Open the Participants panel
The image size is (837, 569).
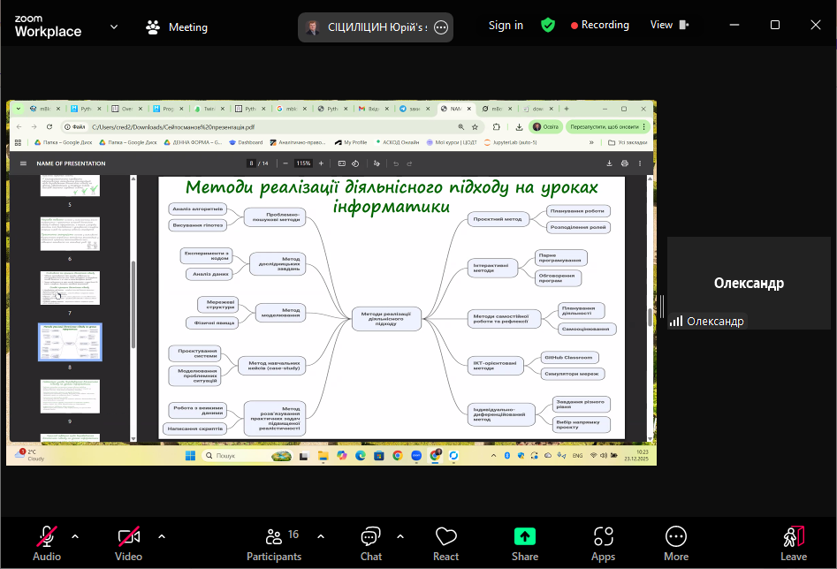273,542
